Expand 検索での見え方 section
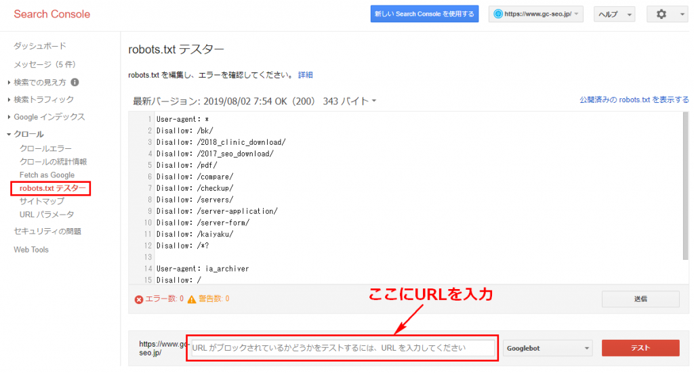694x373 pixels. 39,82
